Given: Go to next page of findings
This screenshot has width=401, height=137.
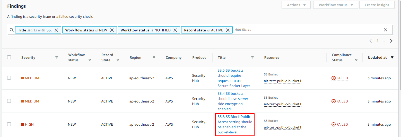Looking at the screenshot, I should point(391,41).
